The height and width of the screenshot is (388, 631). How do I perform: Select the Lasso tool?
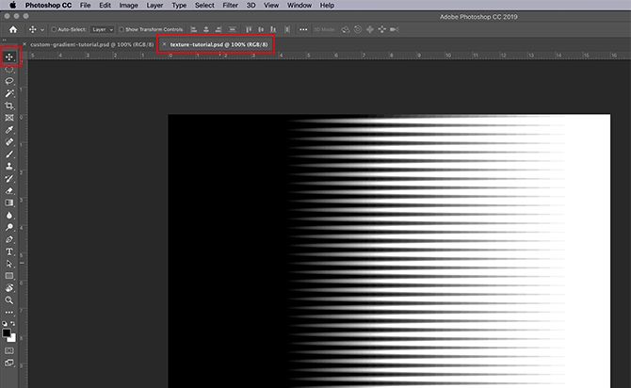coord(9,81)
